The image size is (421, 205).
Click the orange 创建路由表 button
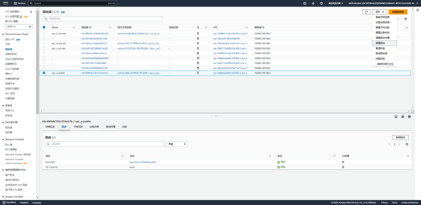[398, 12]
